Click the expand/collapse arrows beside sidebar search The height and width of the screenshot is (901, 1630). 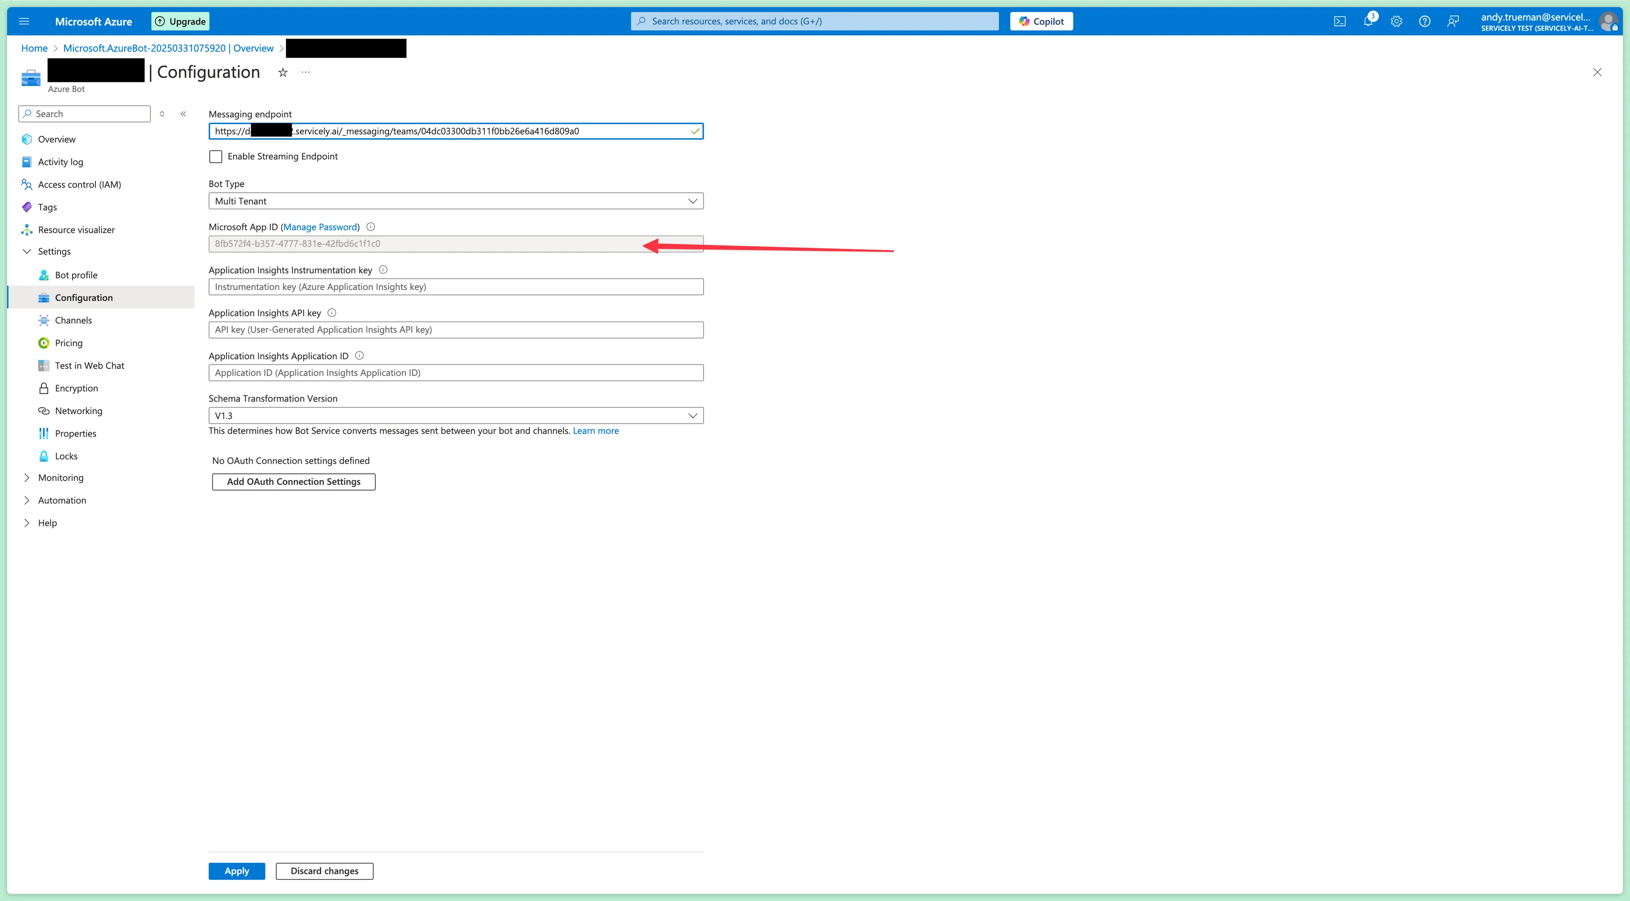pyautogui.click(x=162, y=114)
